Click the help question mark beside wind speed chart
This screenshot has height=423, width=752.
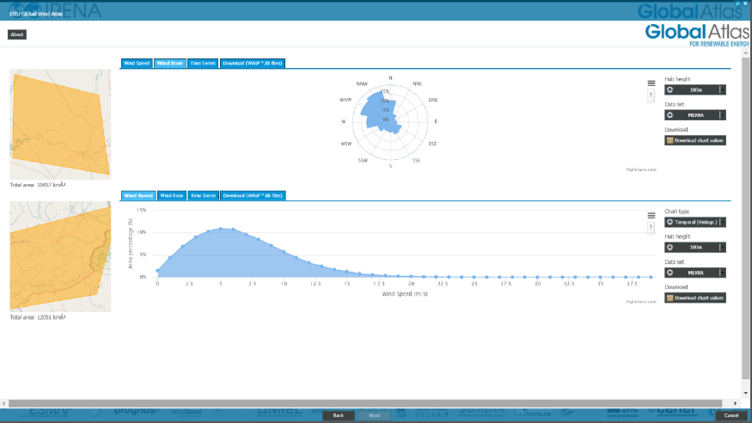coord(651,227)
